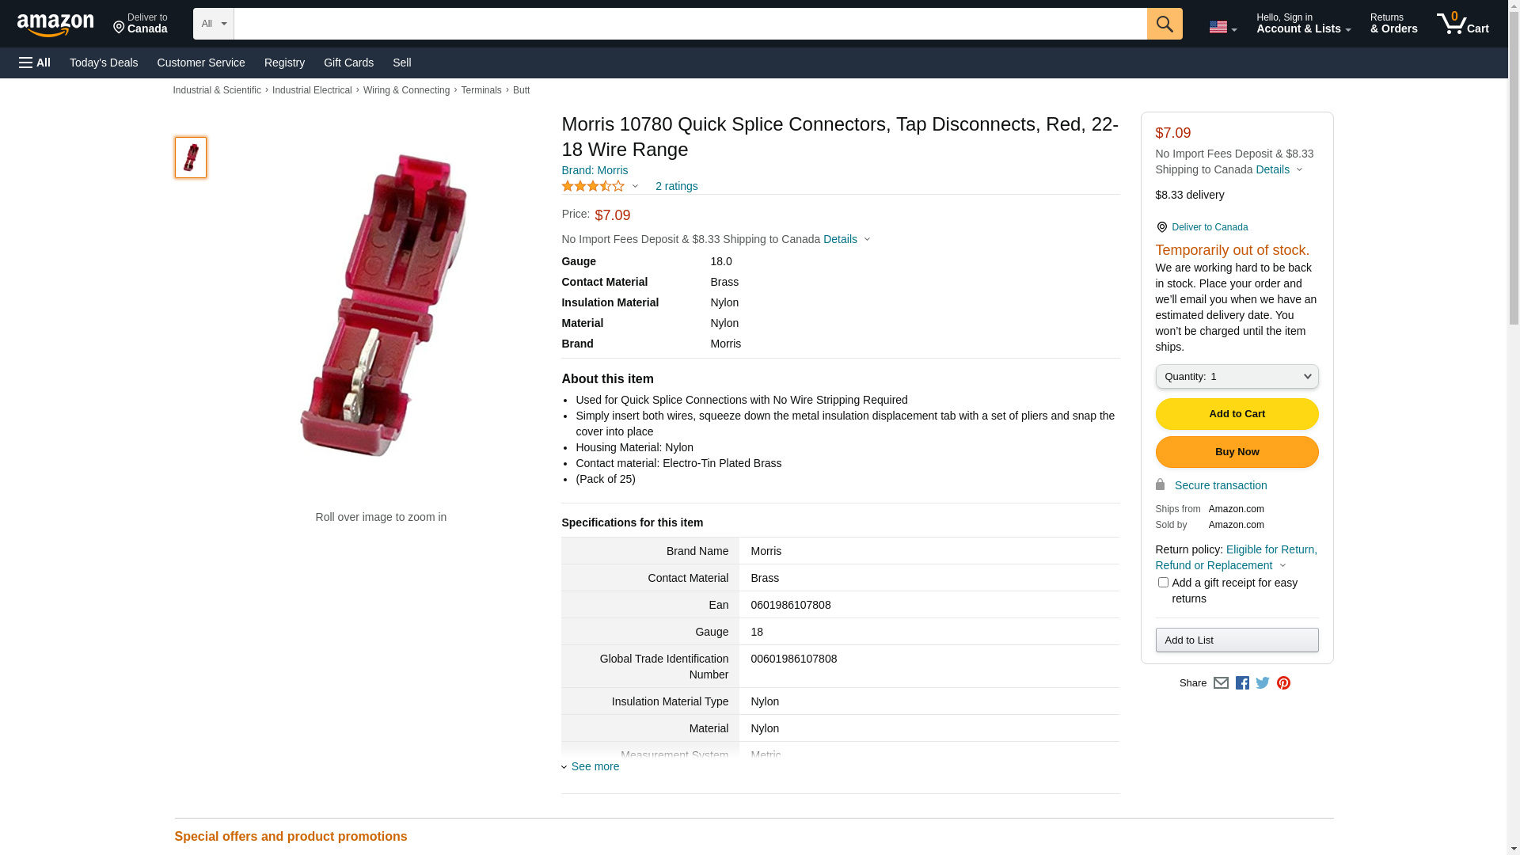Open the 2 ratings link
This screenshot has height=855, width=1520.
[676, 186]
